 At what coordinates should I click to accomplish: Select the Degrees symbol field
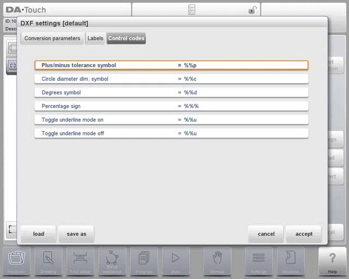coord(171,93)
